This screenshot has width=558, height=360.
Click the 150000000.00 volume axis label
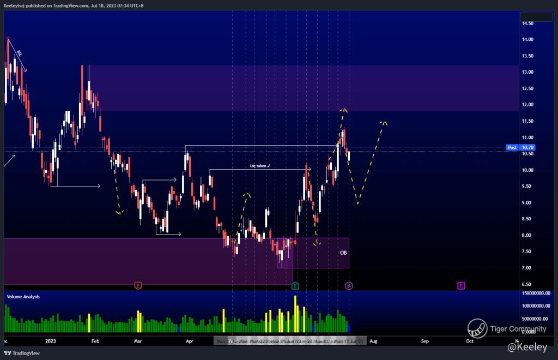tap(536, 293)
